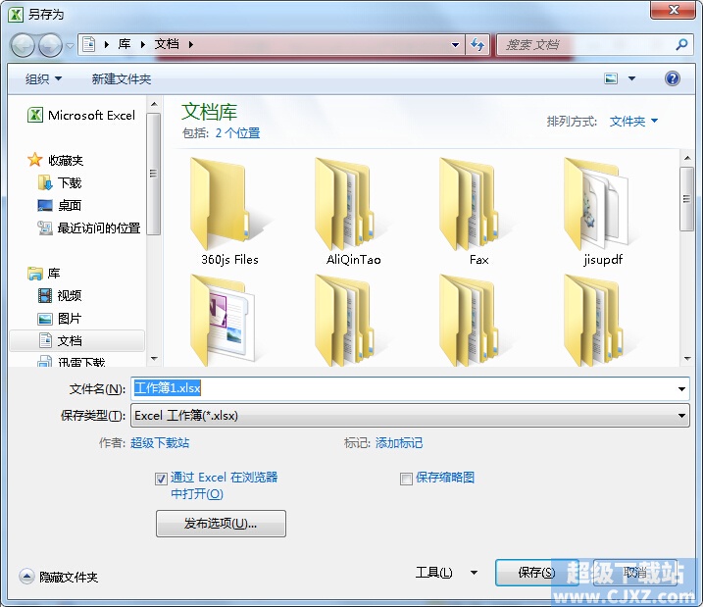Select the AliQinTao folder
The height and width of the screenshot is (607, 703).
point(353,212)
